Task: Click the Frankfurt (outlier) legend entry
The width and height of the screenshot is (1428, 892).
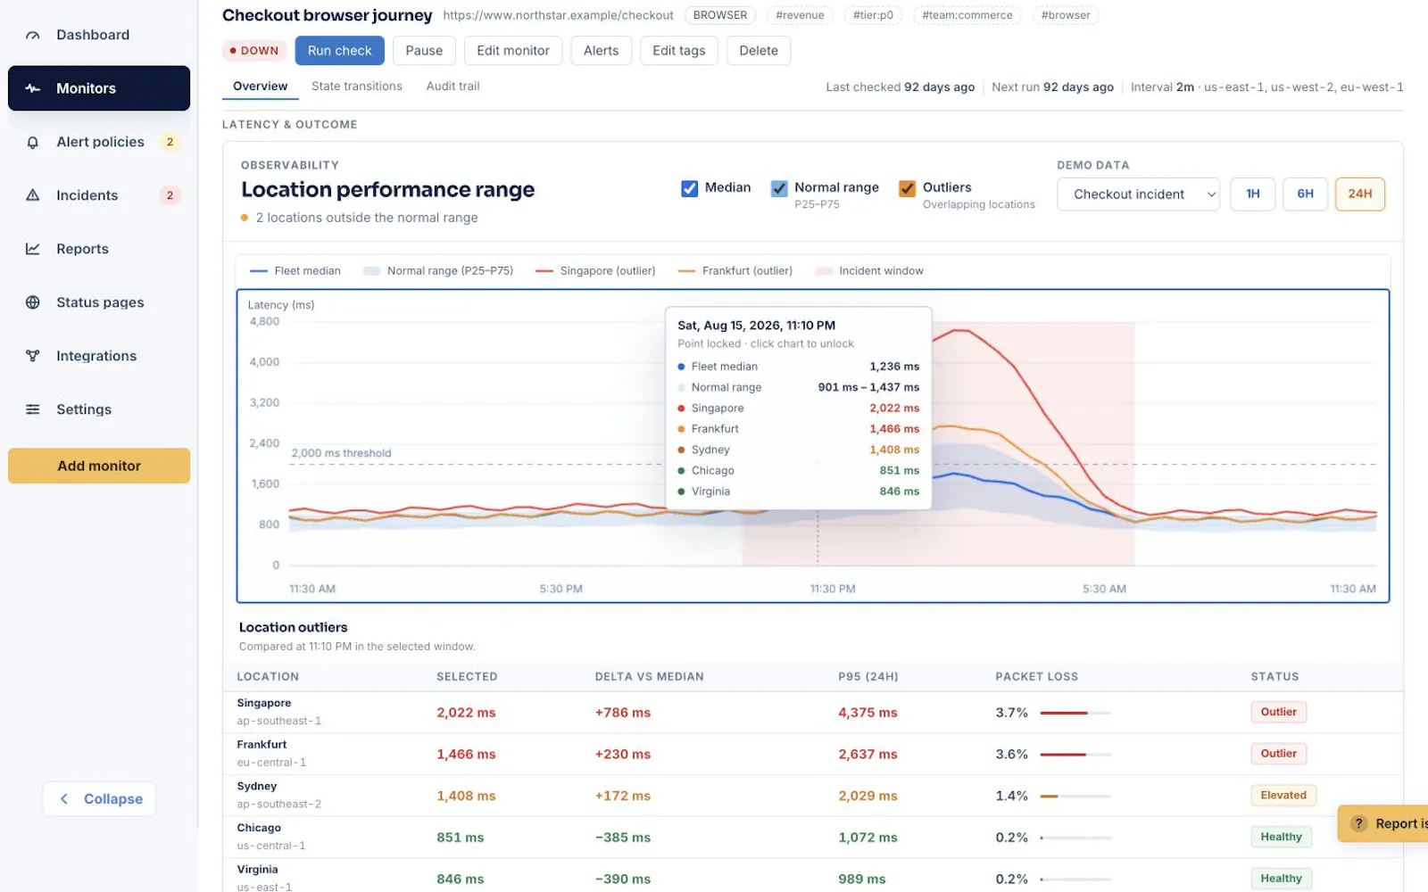Action: tap(735, 271)
